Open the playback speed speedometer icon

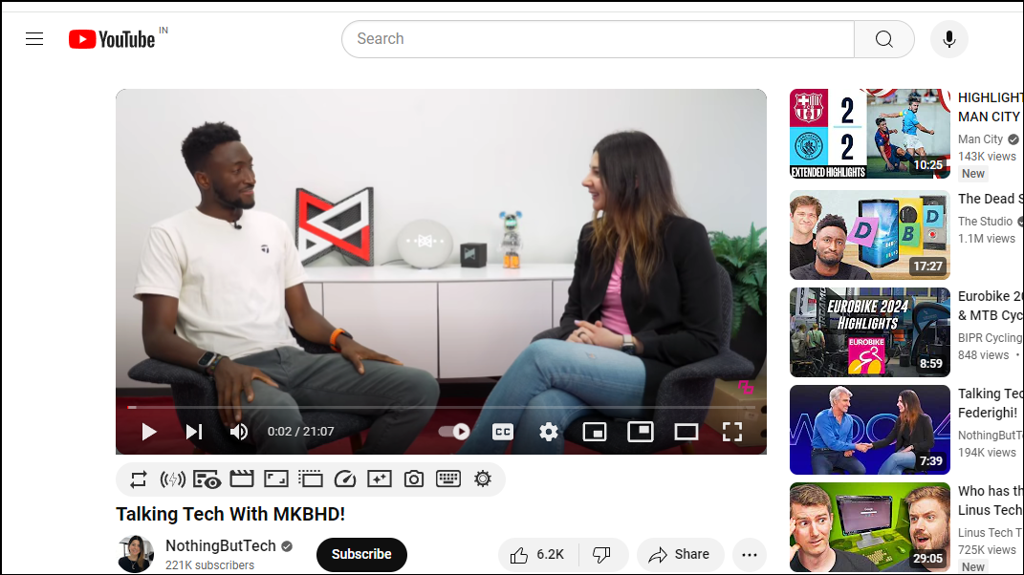[x=345, y=479]
